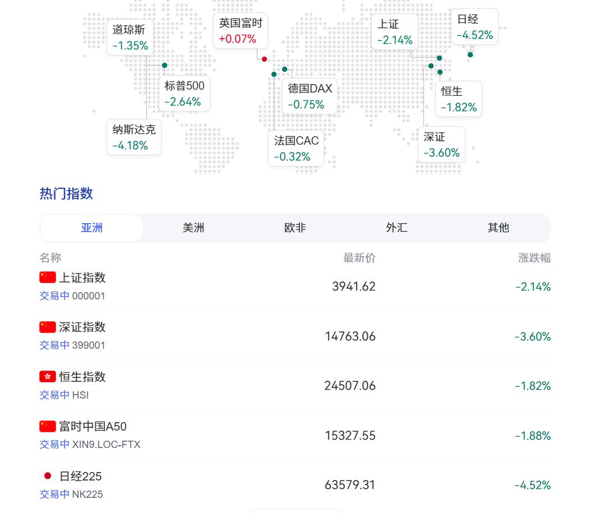This screenshot has height=513, width=599.
Task: Open the 日经 map card
Action: pyautogui.click(x=475, y=27)
